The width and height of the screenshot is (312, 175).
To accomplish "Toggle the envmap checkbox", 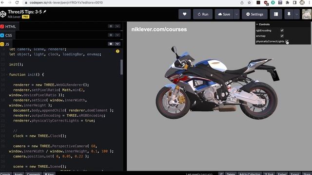I will pyautogui.click(x=282, y=36).
